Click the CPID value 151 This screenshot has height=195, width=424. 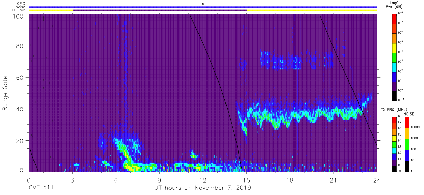203,3
